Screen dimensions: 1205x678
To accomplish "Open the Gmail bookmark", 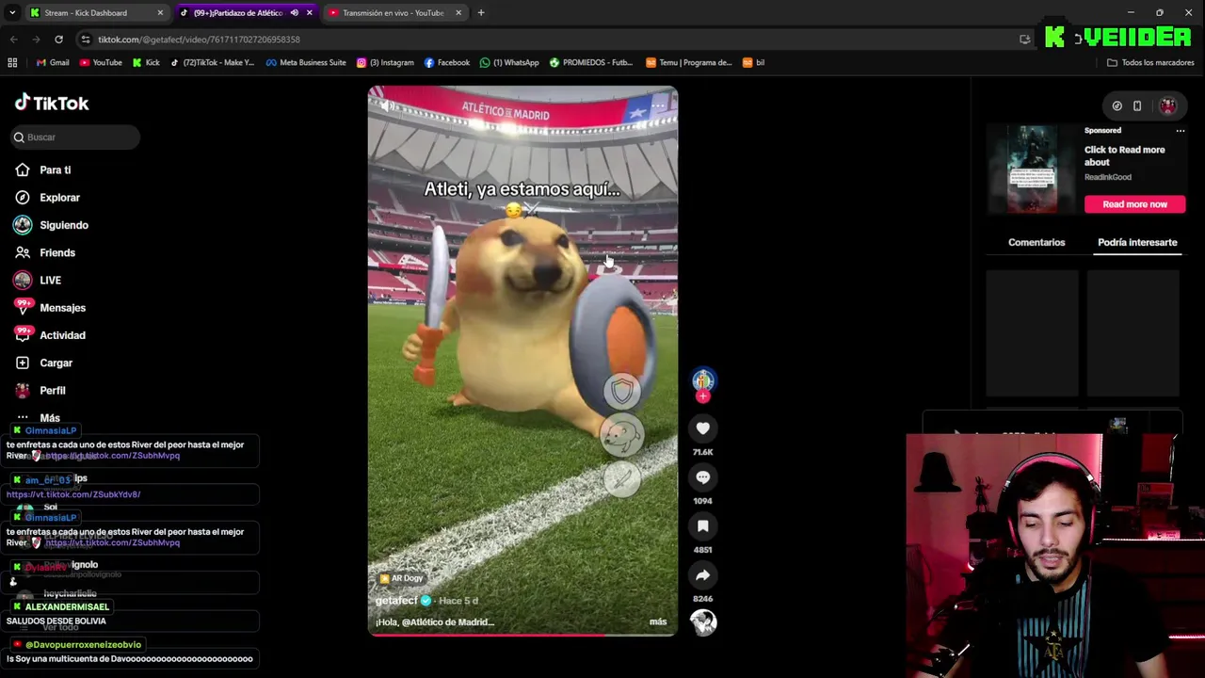I will (x=53, y=63).
